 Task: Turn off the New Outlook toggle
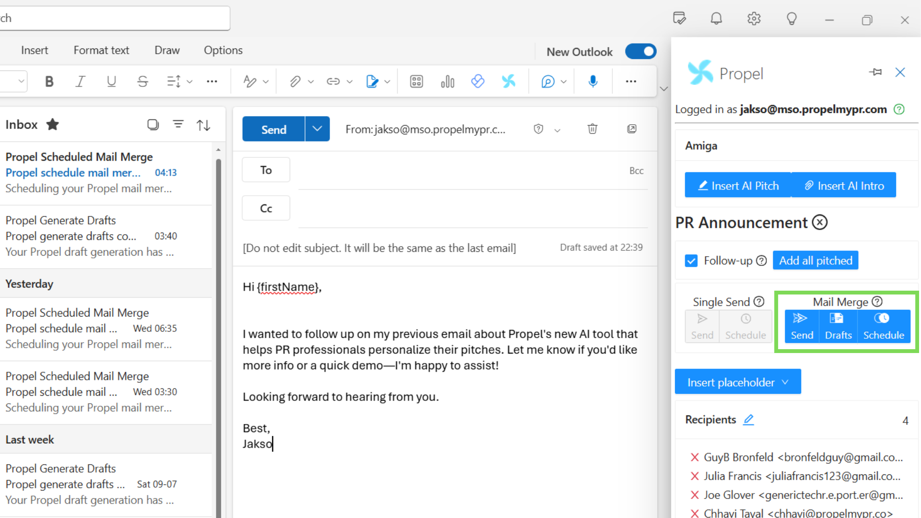click(640, 51)
